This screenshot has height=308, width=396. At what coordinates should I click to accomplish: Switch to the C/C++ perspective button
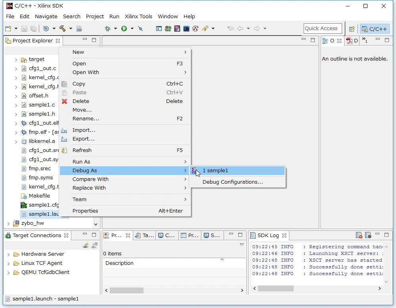tap(375, 29)
